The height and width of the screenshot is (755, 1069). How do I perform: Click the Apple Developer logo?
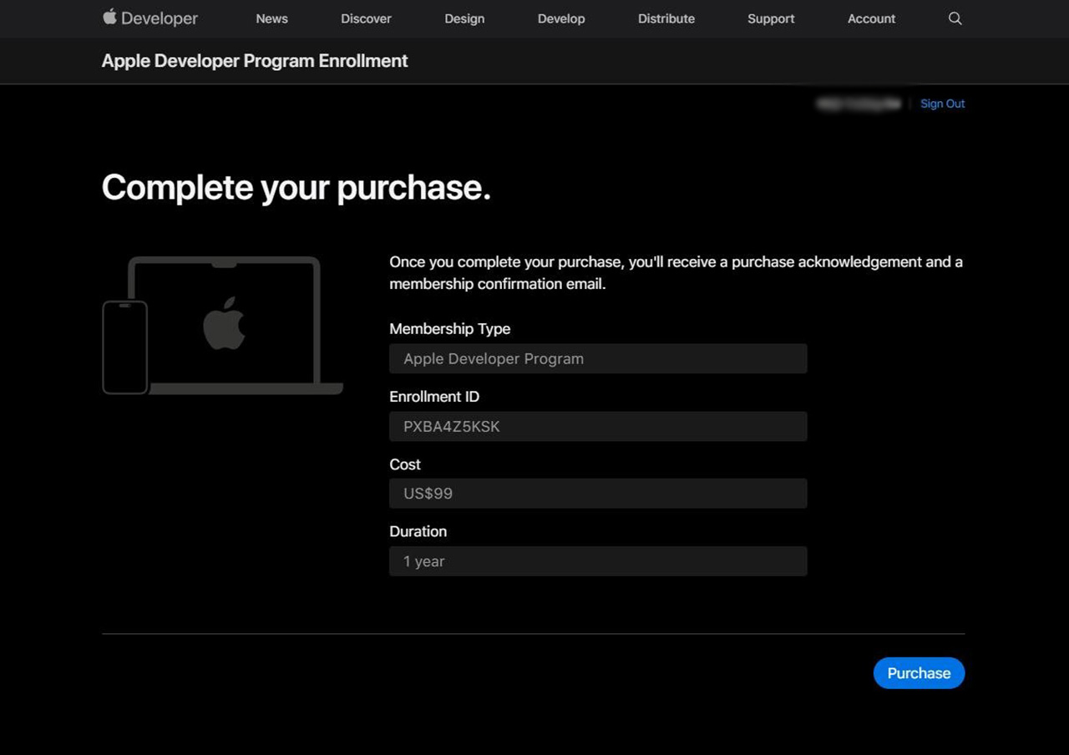[150, 18]
